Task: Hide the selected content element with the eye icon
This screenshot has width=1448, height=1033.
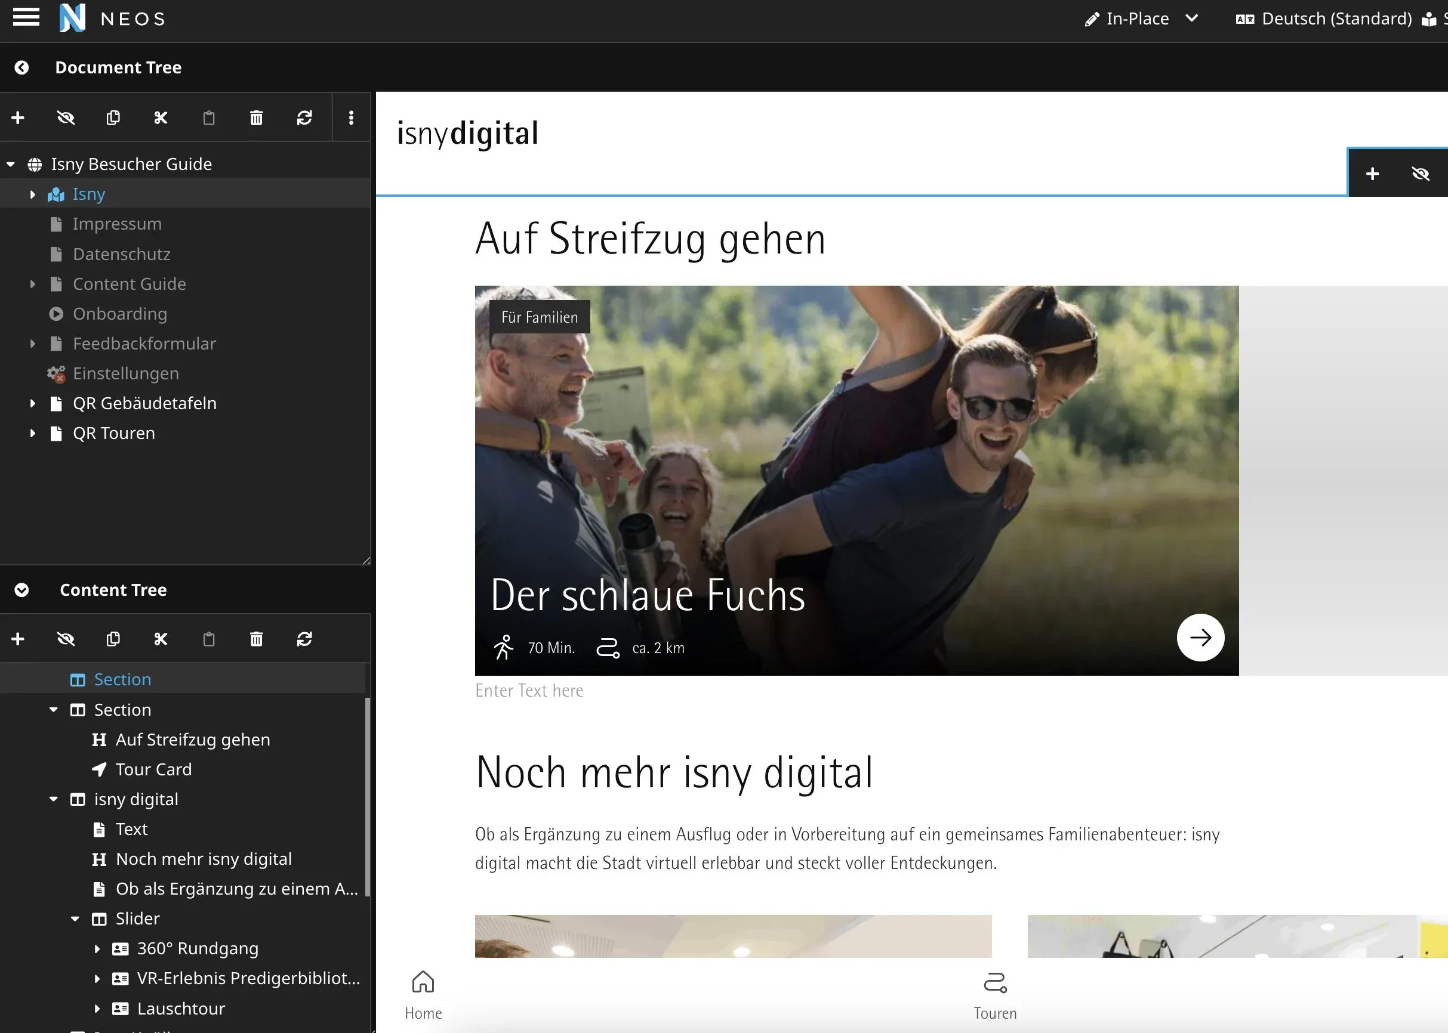Action: [66, 639]
